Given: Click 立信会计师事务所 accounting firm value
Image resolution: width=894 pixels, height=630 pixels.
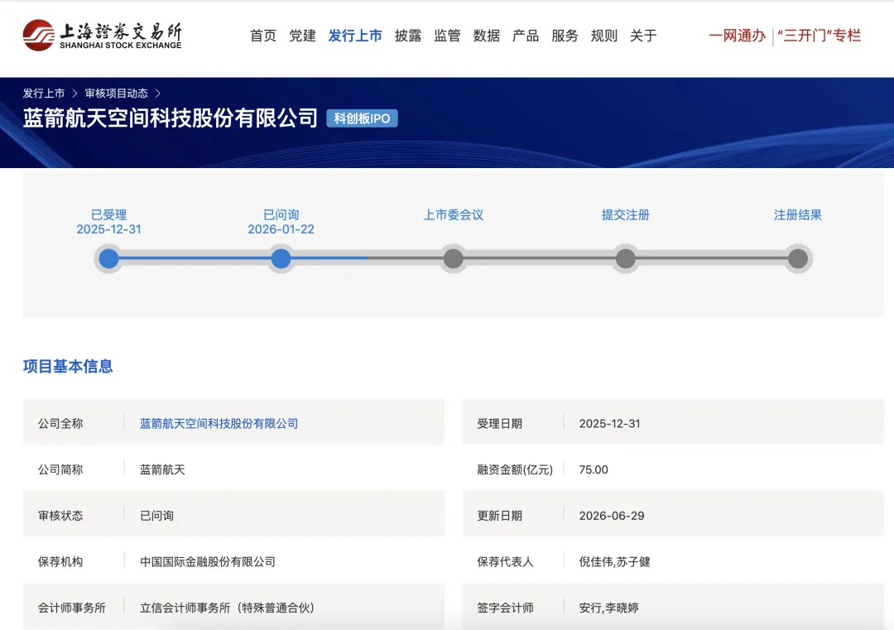Looking at the screenshot, I should coord(227,608).
